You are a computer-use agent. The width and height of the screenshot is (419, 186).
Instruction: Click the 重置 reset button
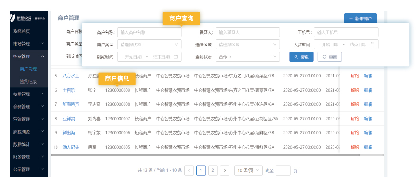pyautogui.click(x=330, y=57)
